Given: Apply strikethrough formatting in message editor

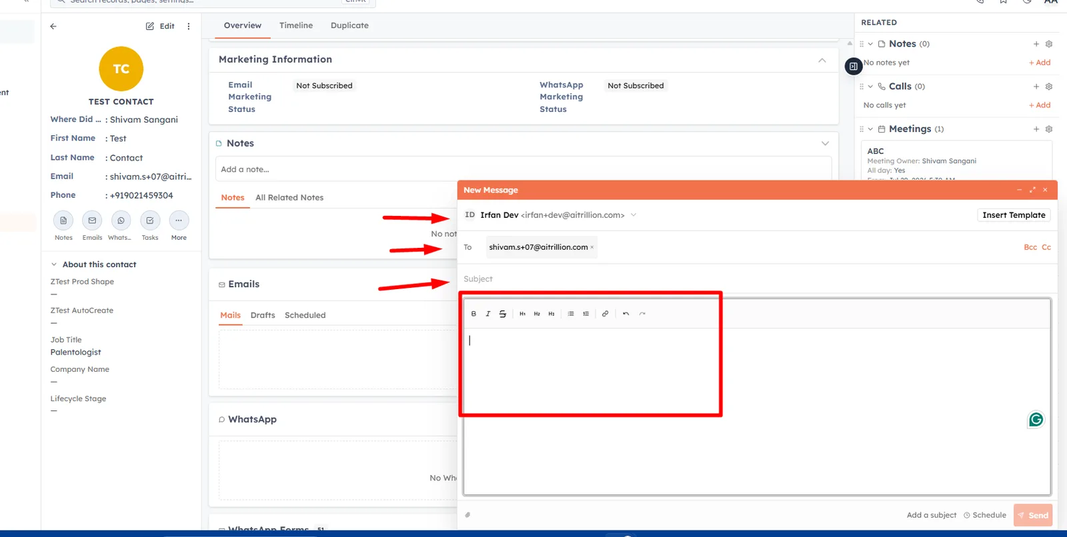Looking at the screenshot, I should 503,314.
